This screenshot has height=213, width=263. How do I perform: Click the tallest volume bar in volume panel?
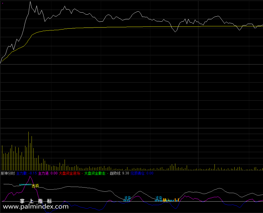[x=29, y=151]
